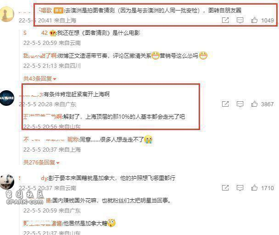Click the 6PARK.com watermark logo
279x235 pixels.
[25, 198]
